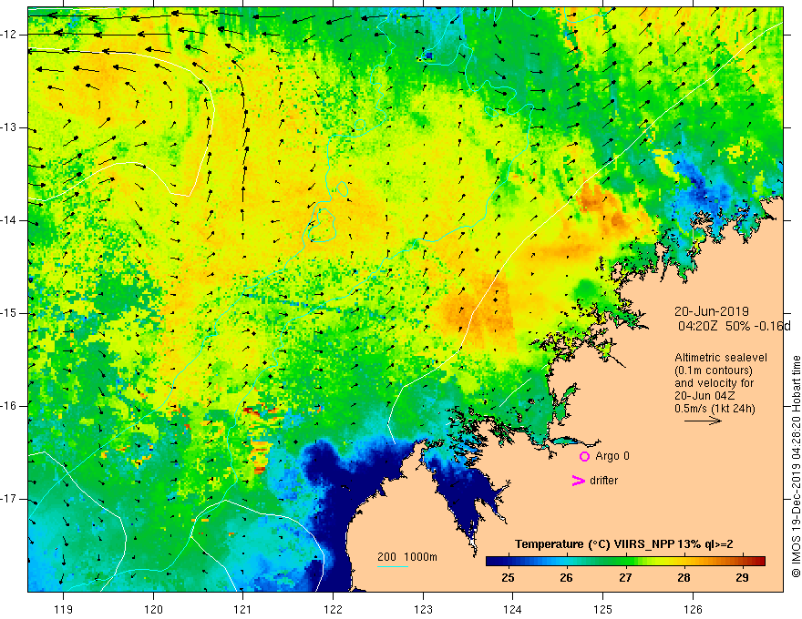
Task: Click the longitude axis label 121
Action: coord(243,609)
